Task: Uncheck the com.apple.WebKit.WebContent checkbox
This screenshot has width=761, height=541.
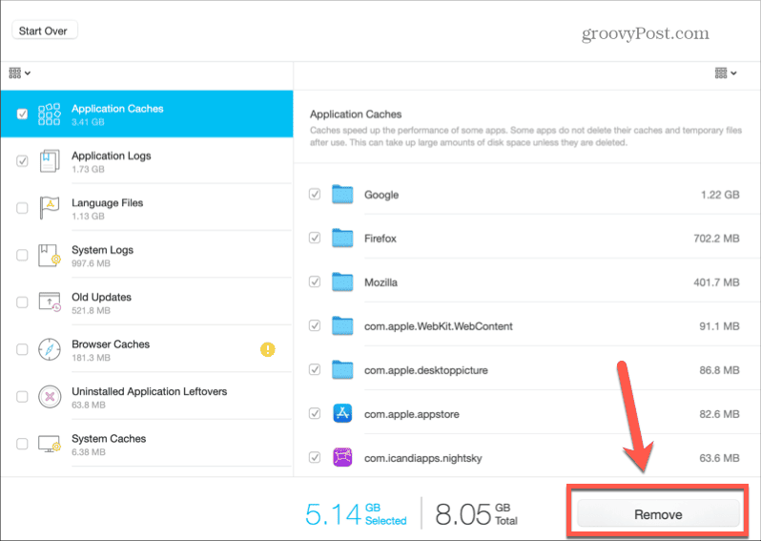Action: pyautogui.click(x=315, y=325)
